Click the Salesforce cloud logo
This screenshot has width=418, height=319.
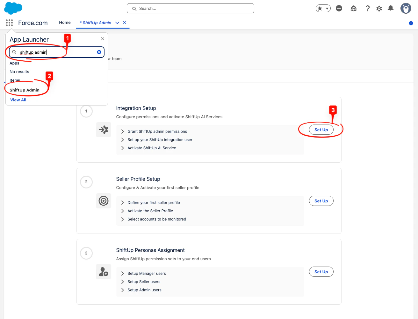[x=13, y=8]
